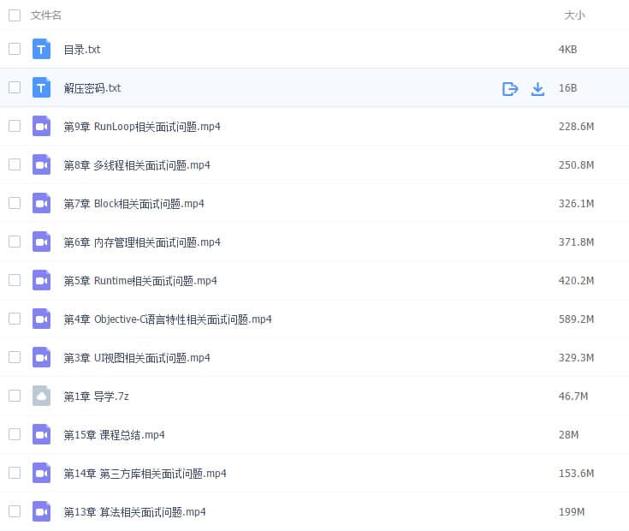The width and height of the screenshot is (629, 531).
Task: Click video icon for 第15章 课程总结 file
Action: pyautogui.click(x=41, y=434)
